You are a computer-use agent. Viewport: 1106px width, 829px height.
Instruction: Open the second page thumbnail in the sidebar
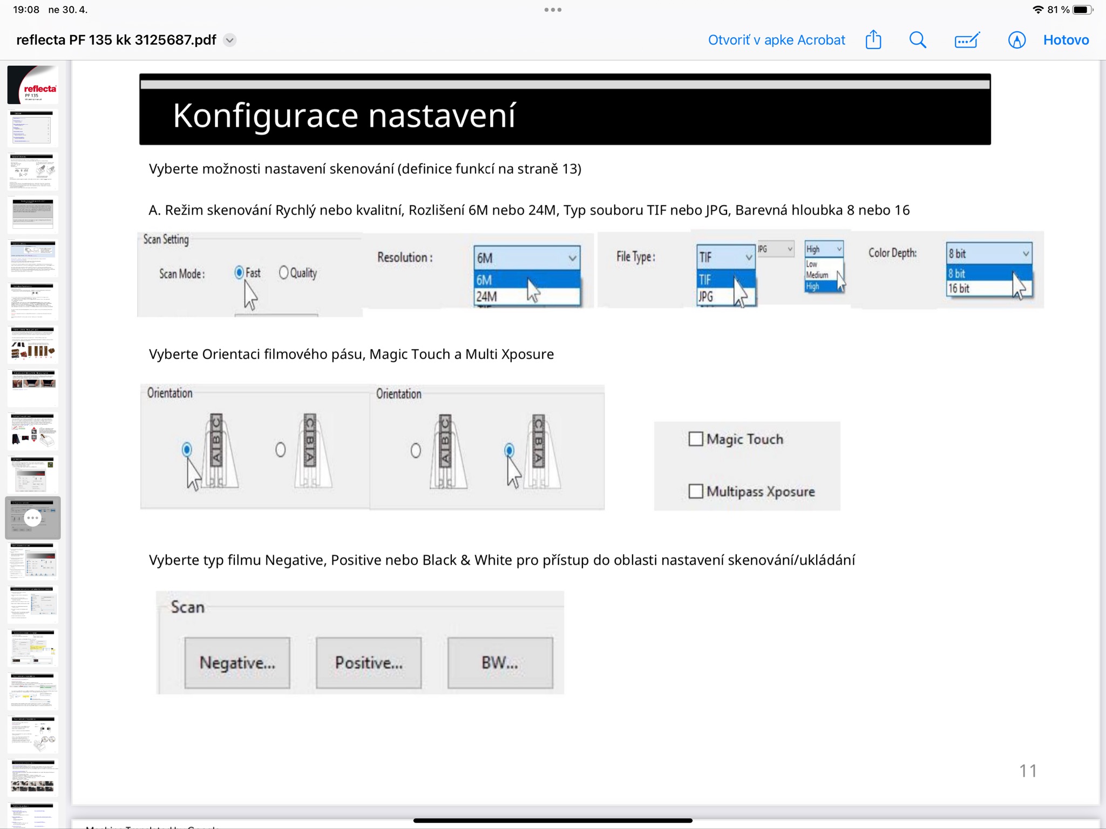pyautogui.click(x=32, y=128)
